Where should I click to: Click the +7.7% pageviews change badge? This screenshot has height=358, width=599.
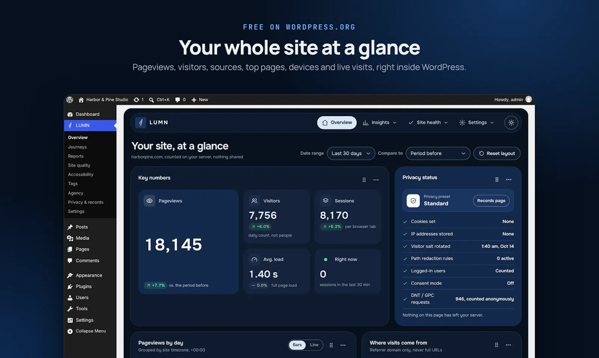pyautogui.click(x=155, y=285)
